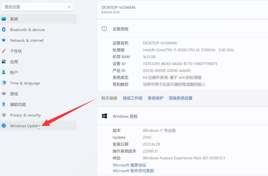The image size is (268, 176).
Task: Select the 设备 ID value 74763285-BD43...
Action: pos(180,64)
